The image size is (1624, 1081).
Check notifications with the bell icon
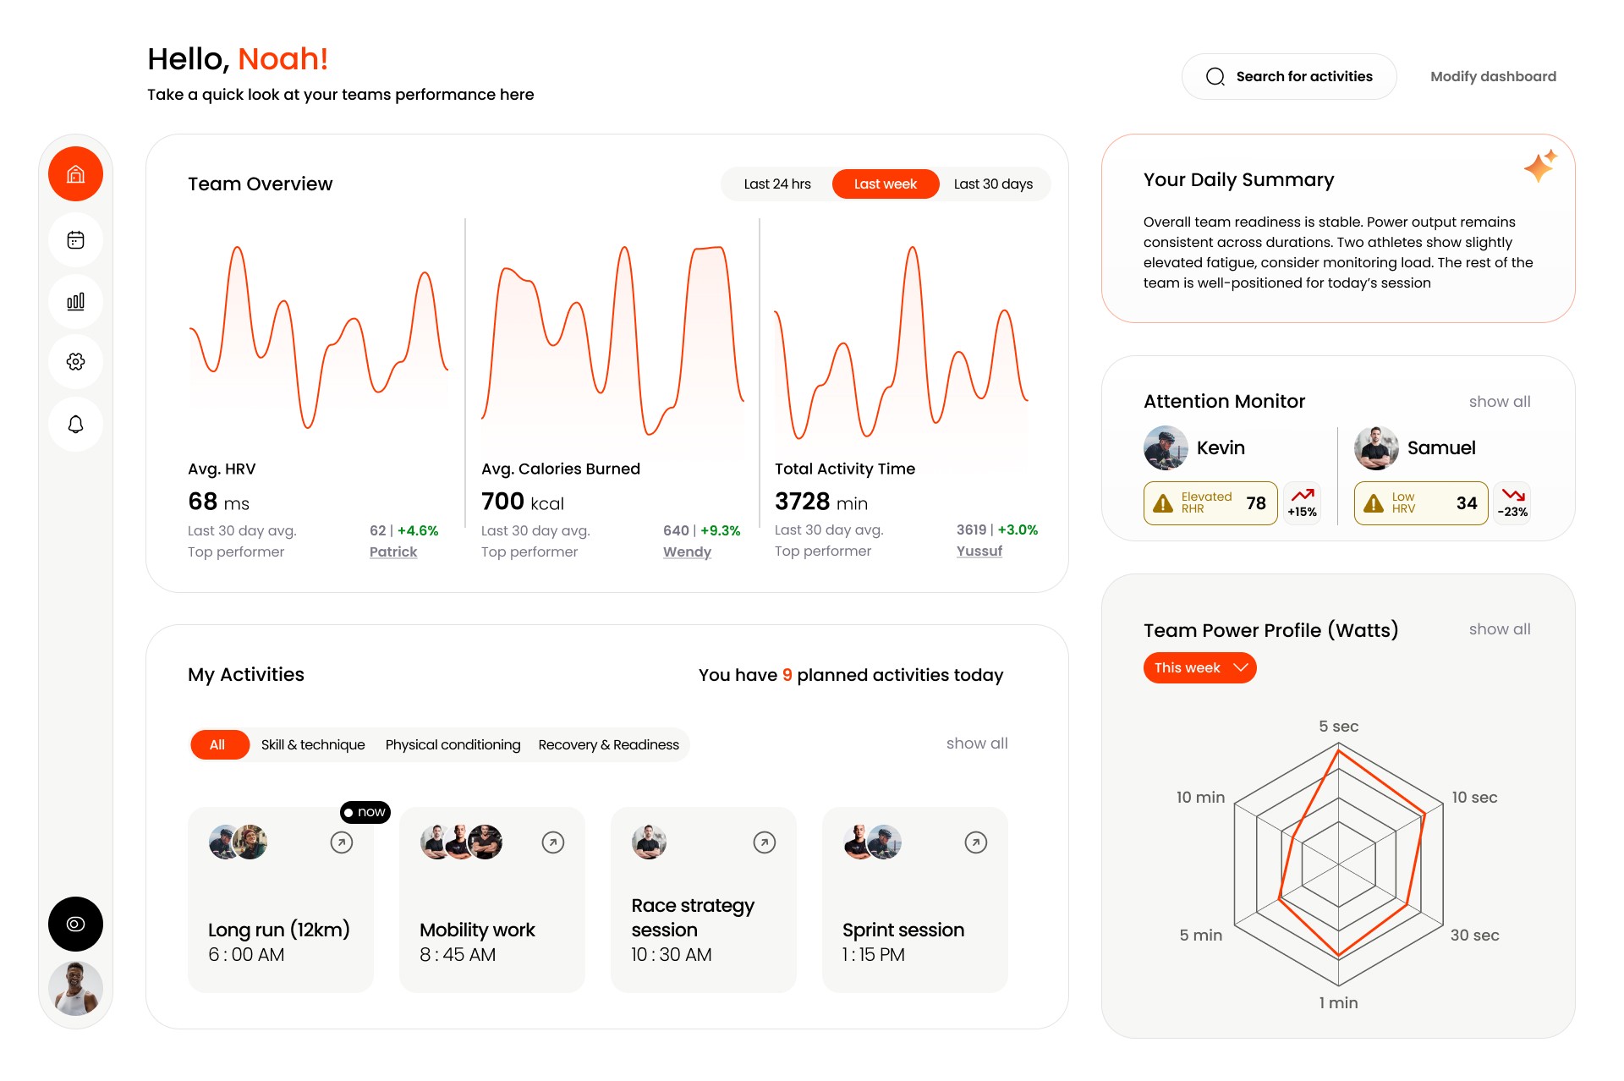click(75, 424)
